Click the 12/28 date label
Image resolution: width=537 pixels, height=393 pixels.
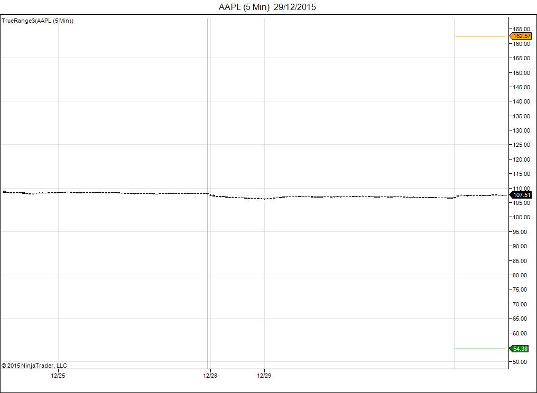pos(210,376)
